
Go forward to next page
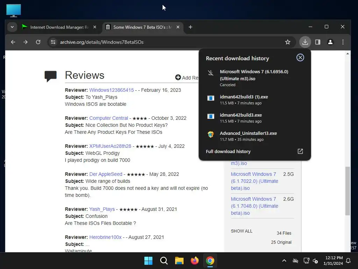click(26, 42)
